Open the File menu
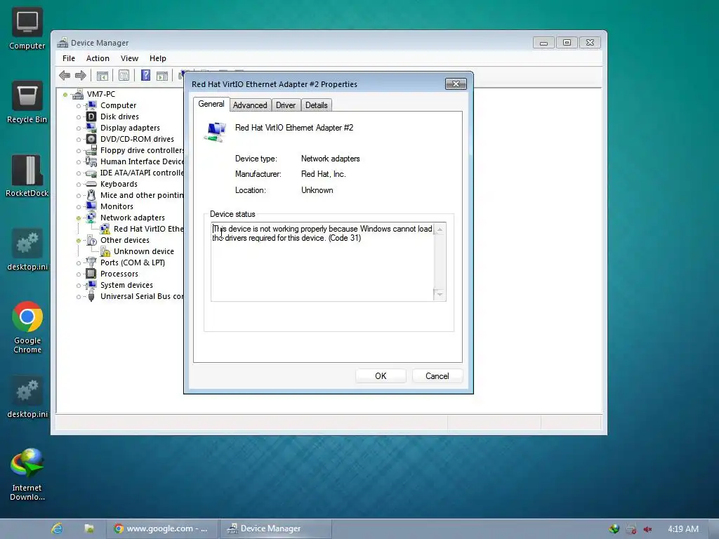Viewport: 719px width, 539px height. pos(69,58)
